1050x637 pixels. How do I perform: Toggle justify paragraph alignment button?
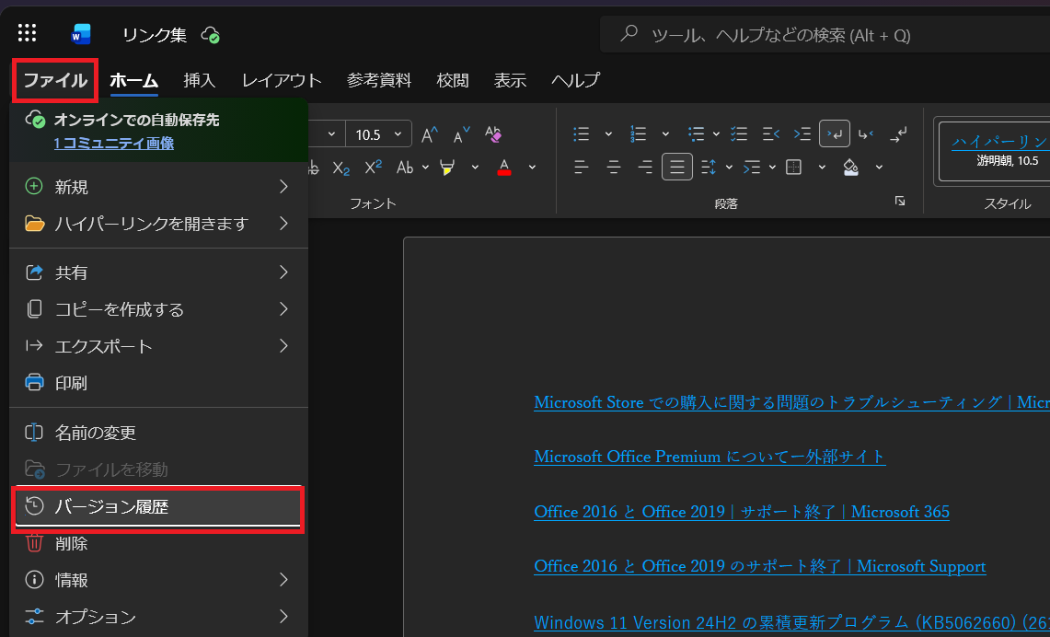(x=677, y=167)
